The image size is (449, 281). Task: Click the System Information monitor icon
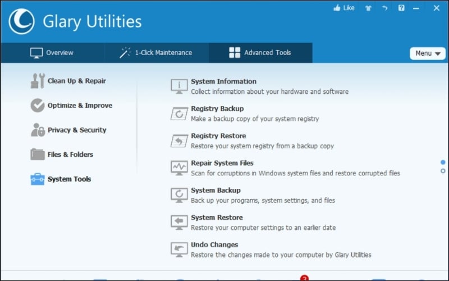click(x=179, y=87)
